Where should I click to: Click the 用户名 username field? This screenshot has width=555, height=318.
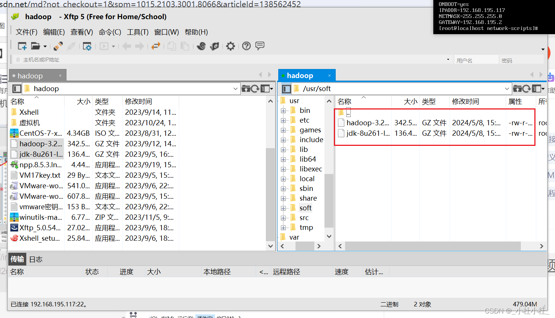(476, 60)
